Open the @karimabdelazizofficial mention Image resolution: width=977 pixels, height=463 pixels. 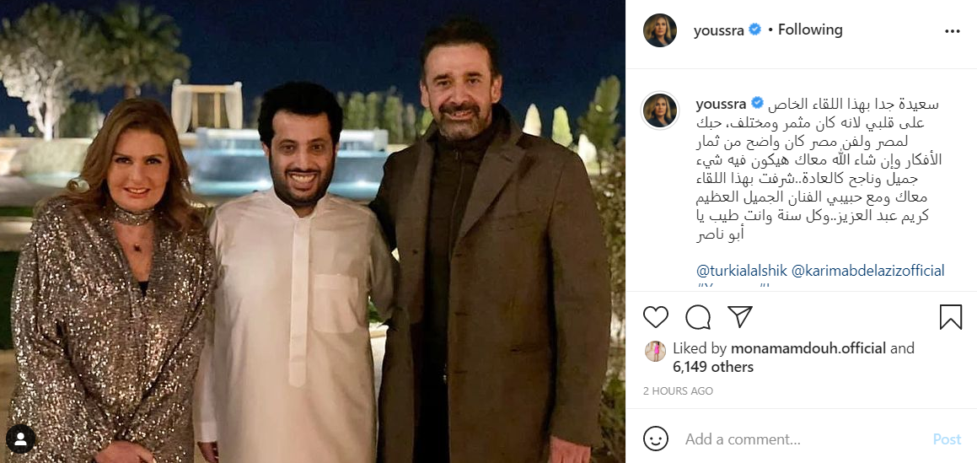coord(868,271)
